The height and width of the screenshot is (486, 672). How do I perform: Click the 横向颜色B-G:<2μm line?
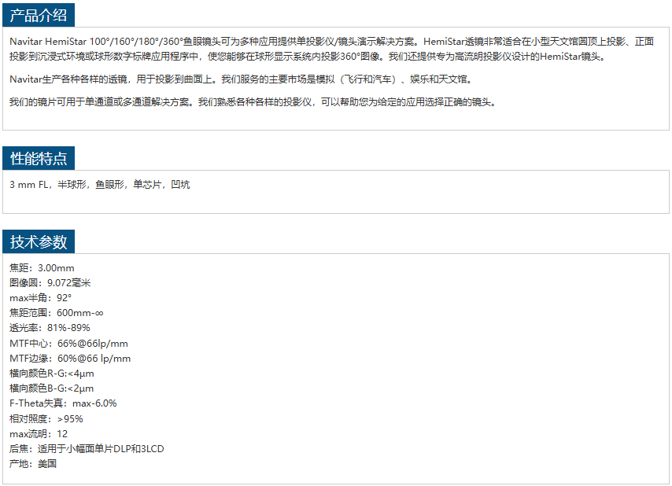pos(51,388)
